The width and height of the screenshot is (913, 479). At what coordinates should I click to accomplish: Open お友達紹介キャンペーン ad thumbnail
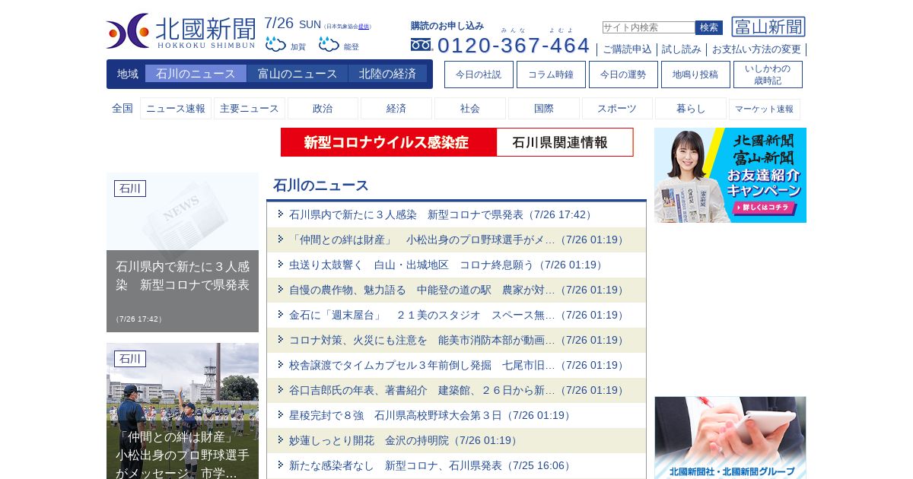click(x=730, y=175)
